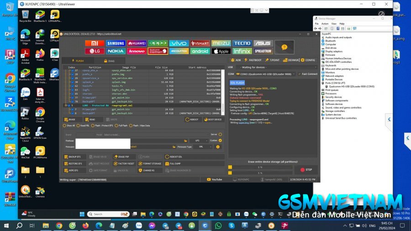The height and width of the screenshot is (231, 411).
Task: Open WhatsApp from the host taskbar
Action: [x=218, y=226]
